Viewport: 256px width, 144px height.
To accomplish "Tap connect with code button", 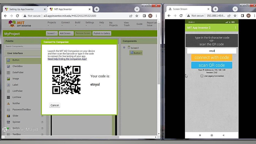I will 212,57.
